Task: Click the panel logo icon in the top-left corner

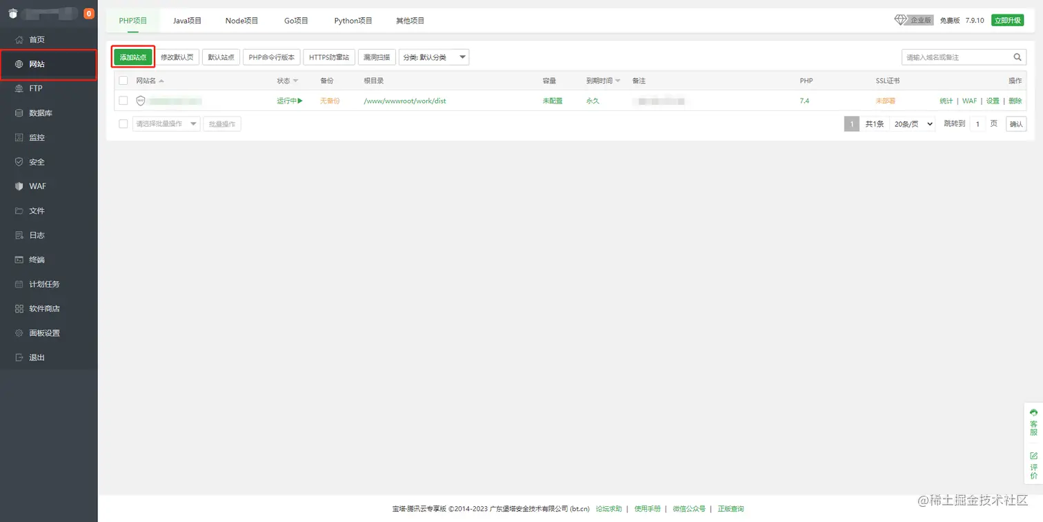Action: point(12,14)
